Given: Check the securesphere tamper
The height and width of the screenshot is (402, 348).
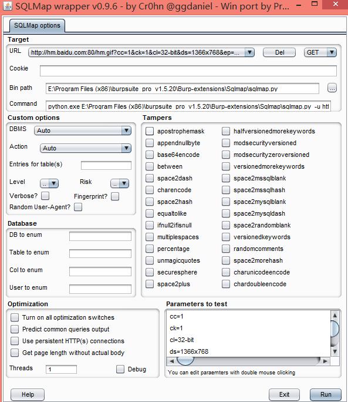Looking at the screenshot, I should (150, 272).
